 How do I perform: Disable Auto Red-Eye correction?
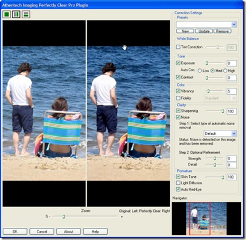click(x=178, y=189)
